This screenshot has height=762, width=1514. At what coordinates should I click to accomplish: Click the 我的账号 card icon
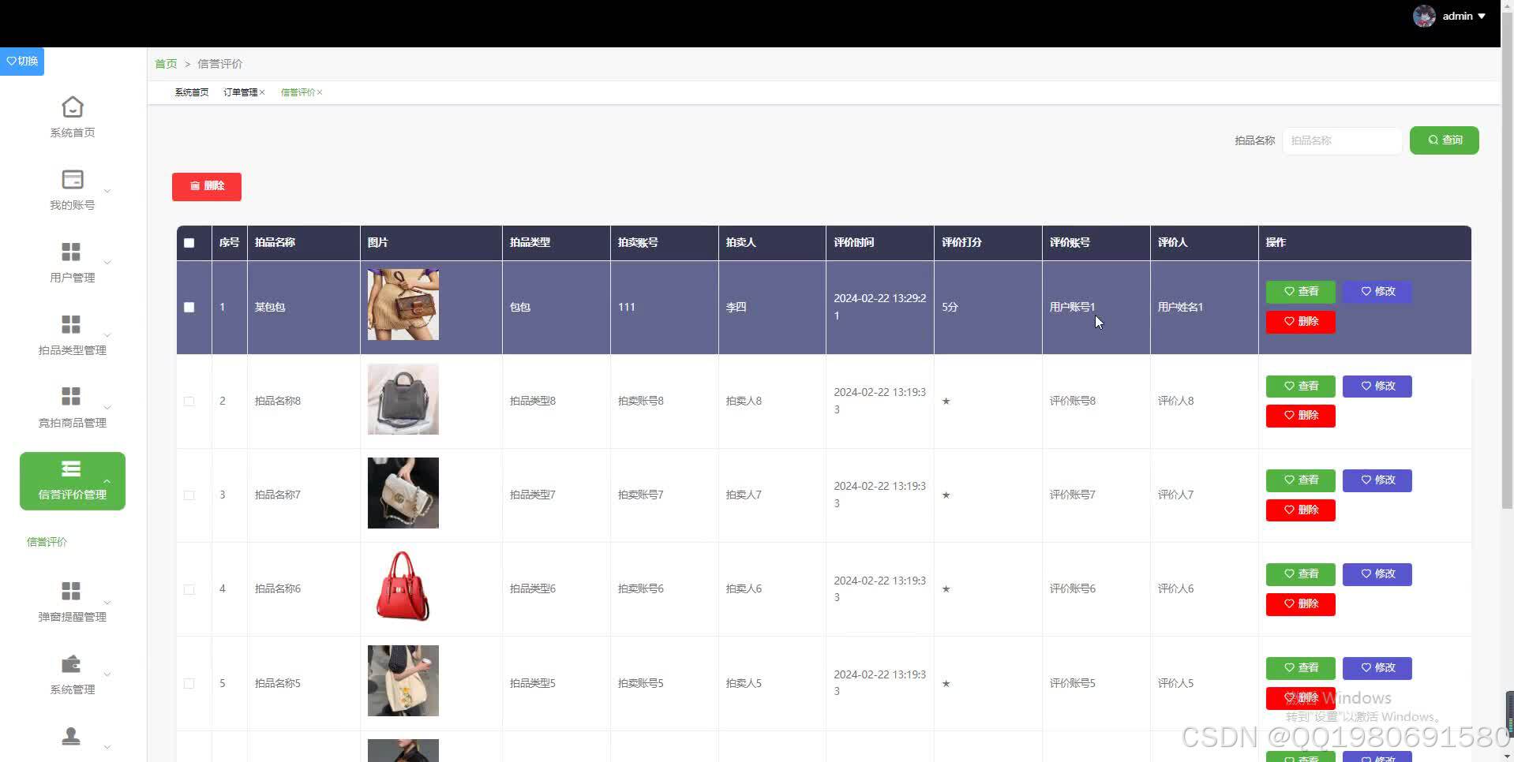[73, 179]
